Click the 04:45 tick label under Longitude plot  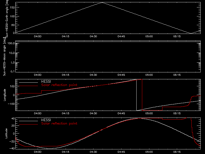coord(121,113)
